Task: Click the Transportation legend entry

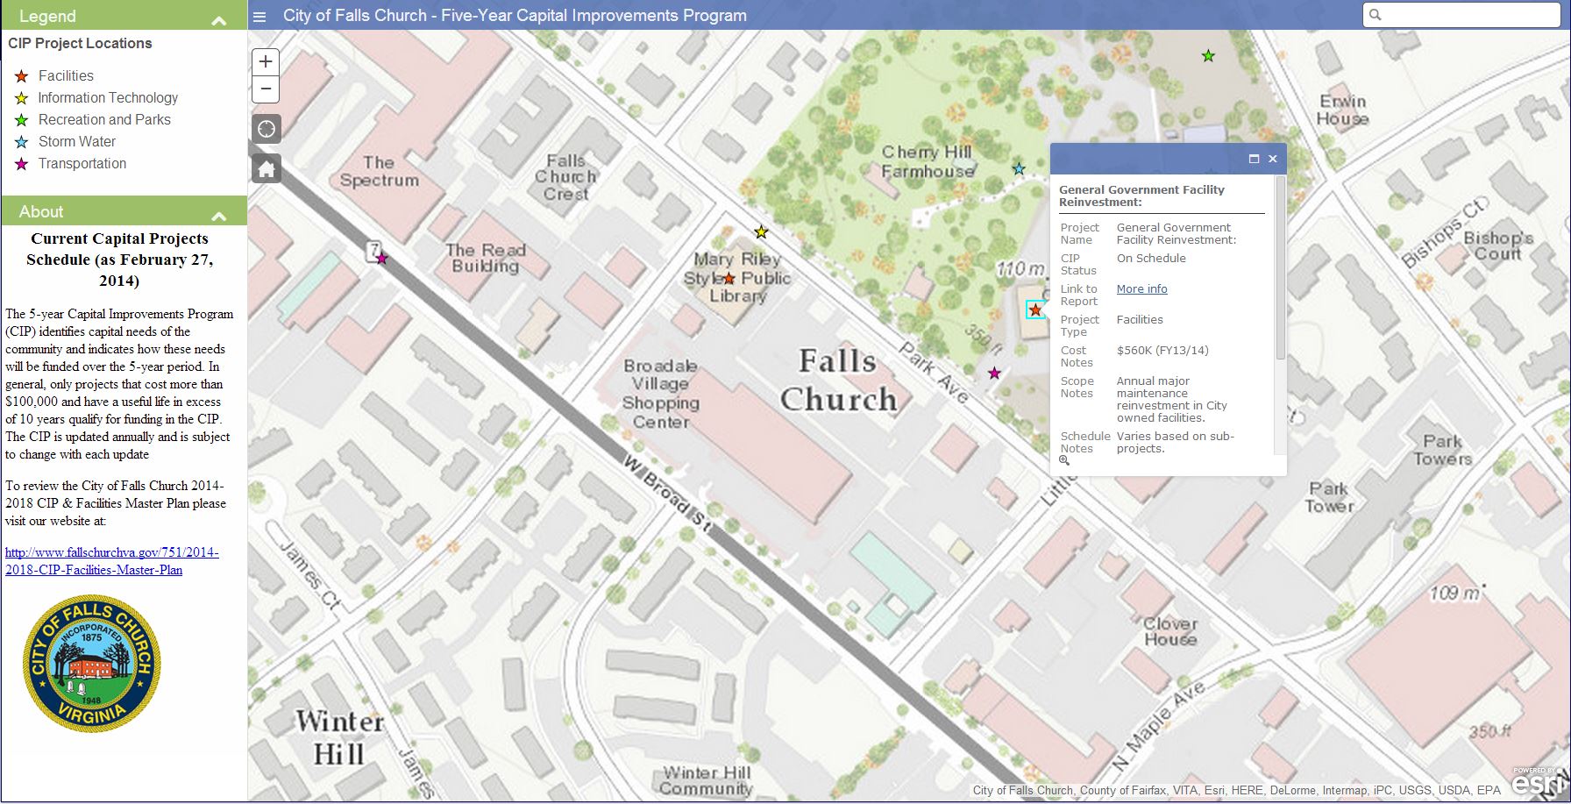Action: [x=82, y=164]
